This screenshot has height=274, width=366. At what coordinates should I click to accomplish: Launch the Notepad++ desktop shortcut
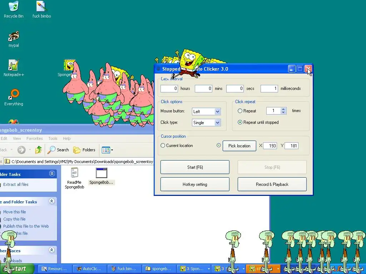pyautogui.click(x=14, y=68)
